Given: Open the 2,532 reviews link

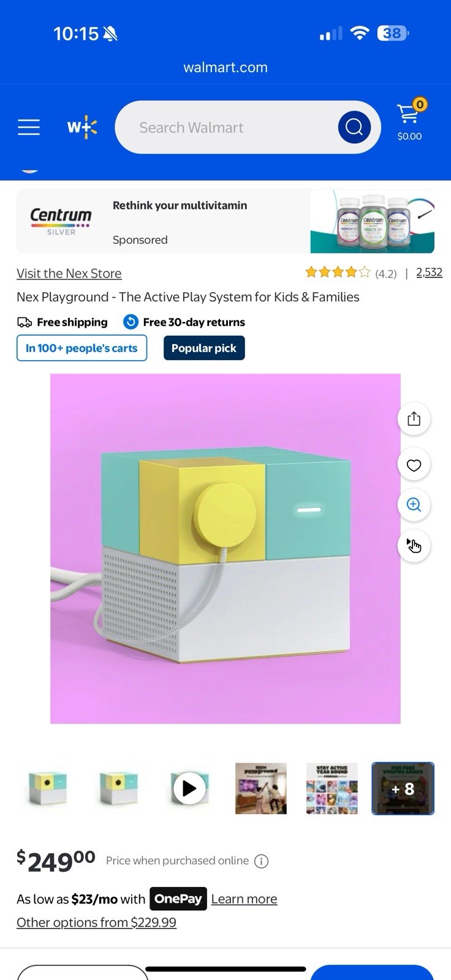Looking at the screenshot, I should point(429,273).
